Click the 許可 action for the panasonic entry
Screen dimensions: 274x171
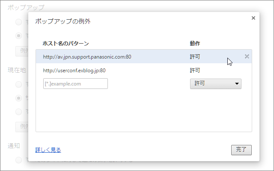coord(195,57)
